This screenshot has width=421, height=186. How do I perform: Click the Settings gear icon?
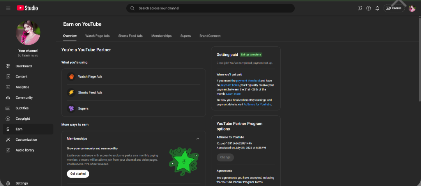coord(8,183)
